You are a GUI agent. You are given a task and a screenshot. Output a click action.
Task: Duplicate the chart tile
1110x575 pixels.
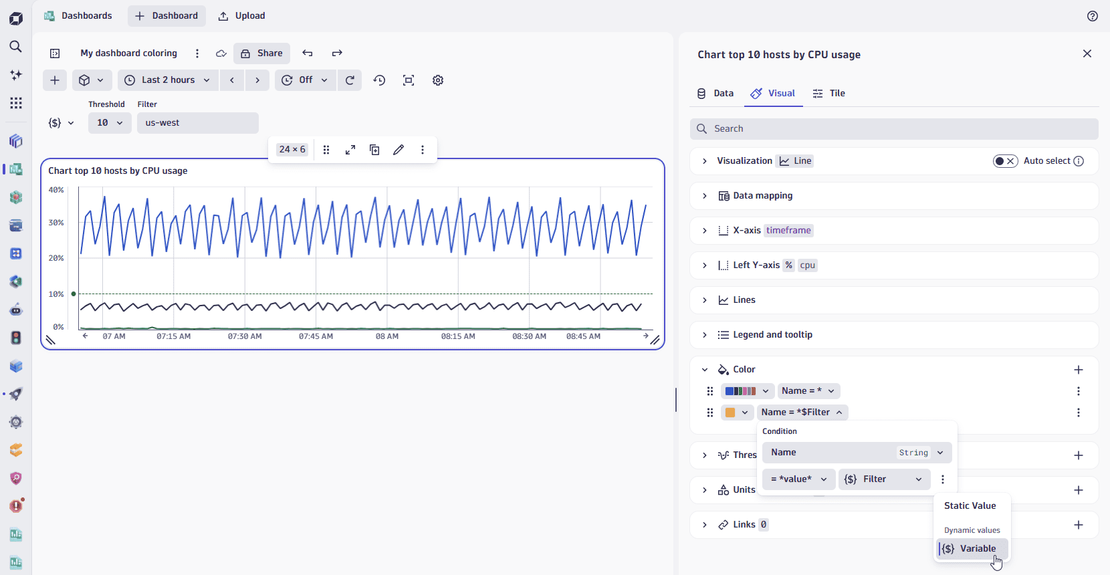[374, 150]
